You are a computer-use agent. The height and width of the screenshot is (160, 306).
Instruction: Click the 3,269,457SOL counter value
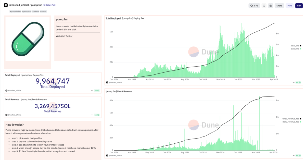53,106
